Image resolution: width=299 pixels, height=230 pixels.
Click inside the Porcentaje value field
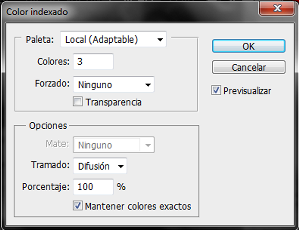tap(93, 187)
